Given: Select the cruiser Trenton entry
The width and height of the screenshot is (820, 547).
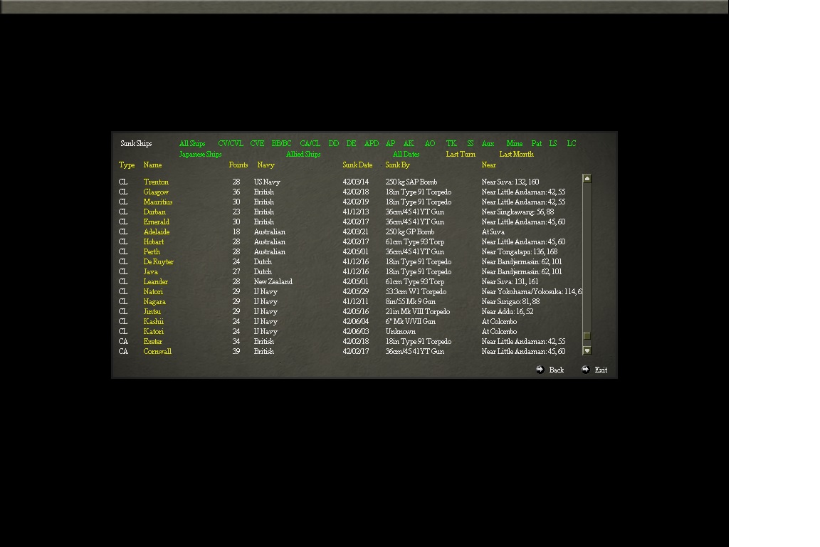Looking at the screenshot, I should tap(157, 182).
